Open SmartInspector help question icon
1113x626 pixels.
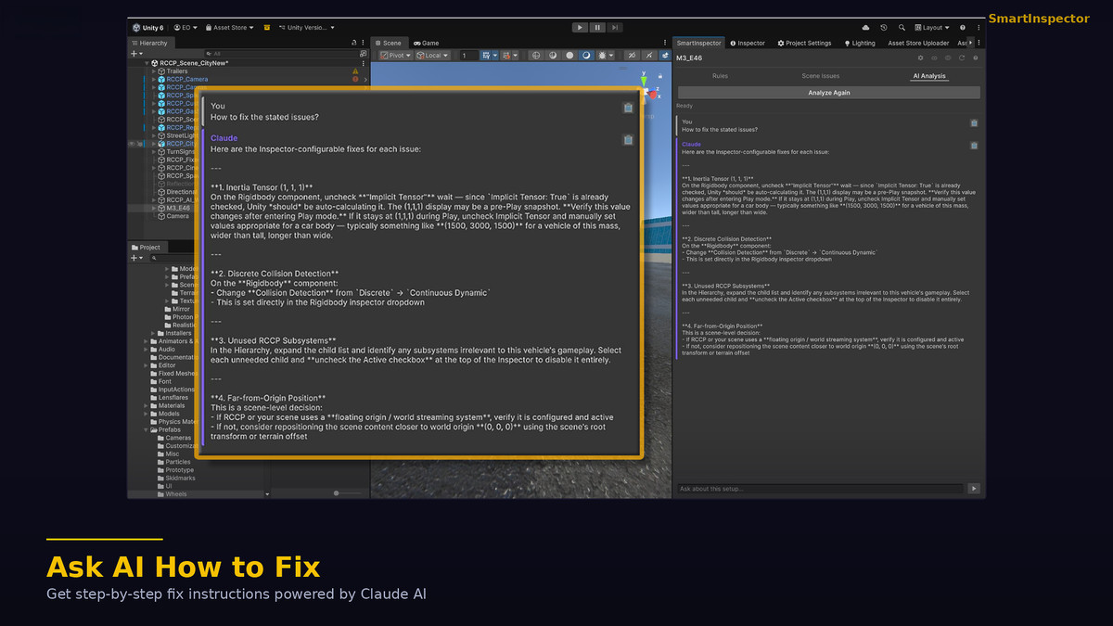[x=976, y=57]
